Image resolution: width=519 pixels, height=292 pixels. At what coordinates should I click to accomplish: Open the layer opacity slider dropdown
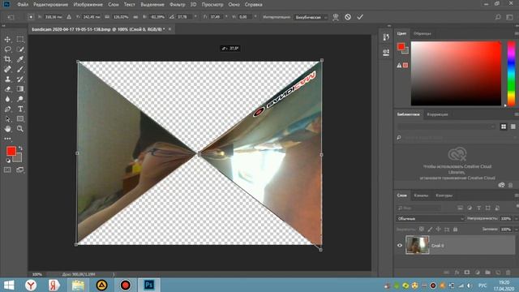(516, 218)
